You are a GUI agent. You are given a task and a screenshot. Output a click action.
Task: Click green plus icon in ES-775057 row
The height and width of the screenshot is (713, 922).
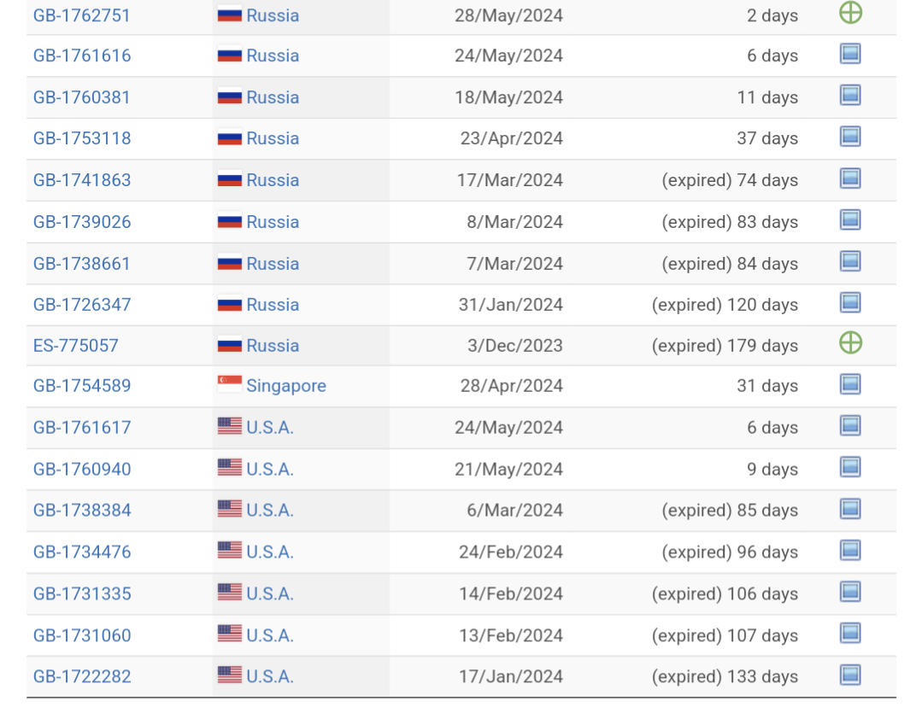[850, 343]
